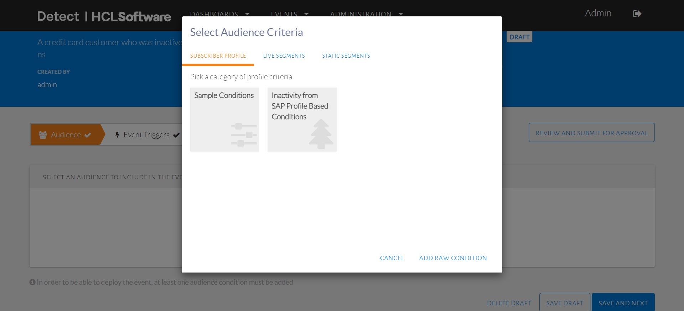Click the Save Draft button
Screen dimensions: 684x311
click(565, 303)
